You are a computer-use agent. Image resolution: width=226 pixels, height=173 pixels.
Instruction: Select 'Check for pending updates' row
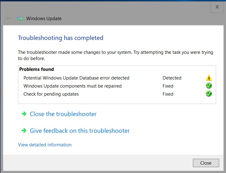(x=117, y=94)
